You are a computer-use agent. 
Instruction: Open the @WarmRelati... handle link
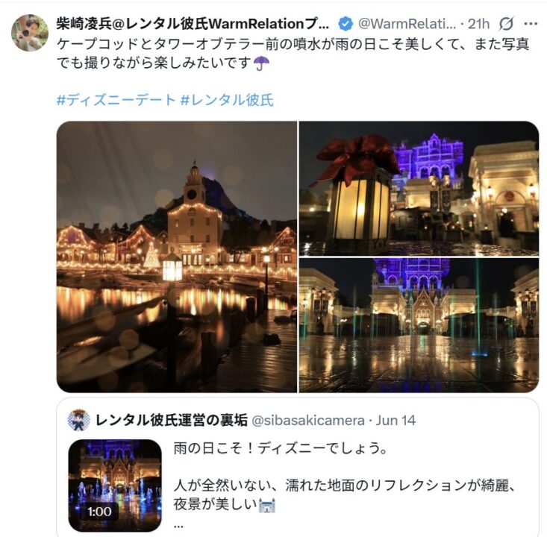coord(407,24)
